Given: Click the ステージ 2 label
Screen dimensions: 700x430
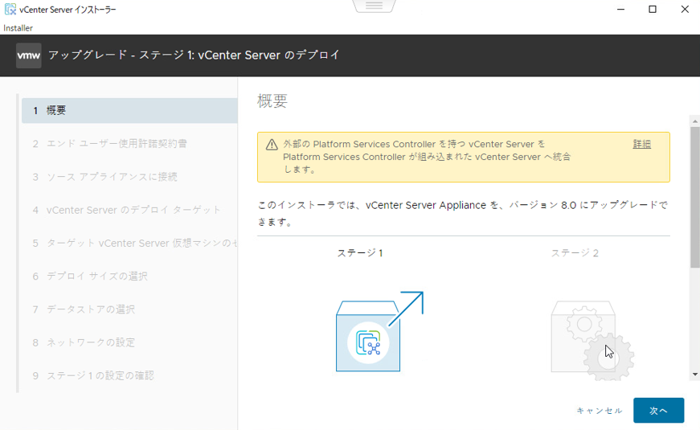Looking at the screenshot, I should 575,253.
